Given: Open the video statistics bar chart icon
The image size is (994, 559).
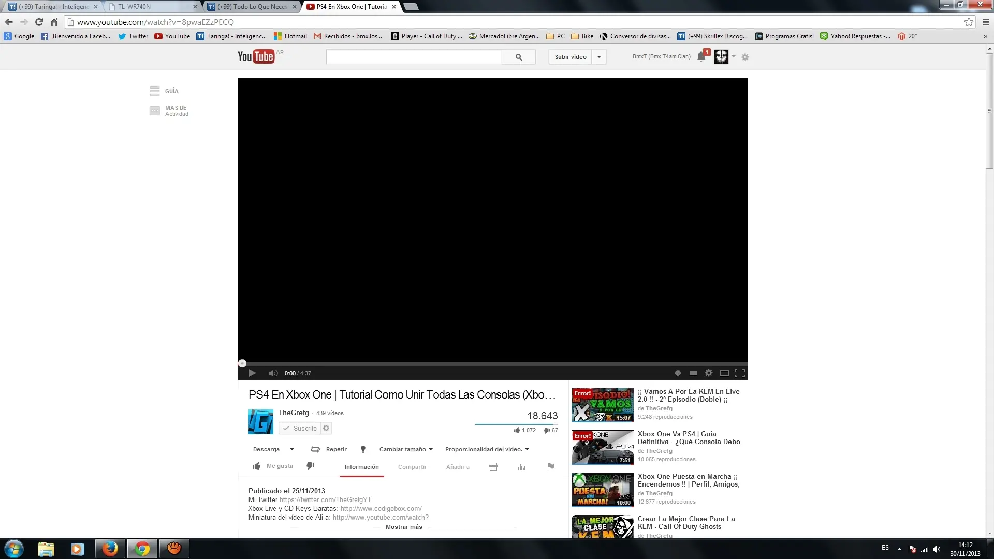Looking at the screenshot, I should click(522, 467).
